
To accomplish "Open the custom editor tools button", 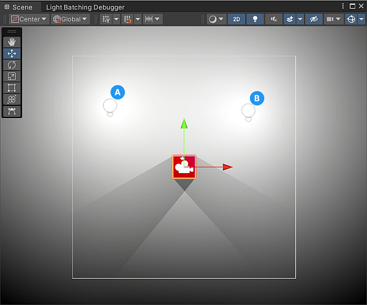I will pos(11,111).
